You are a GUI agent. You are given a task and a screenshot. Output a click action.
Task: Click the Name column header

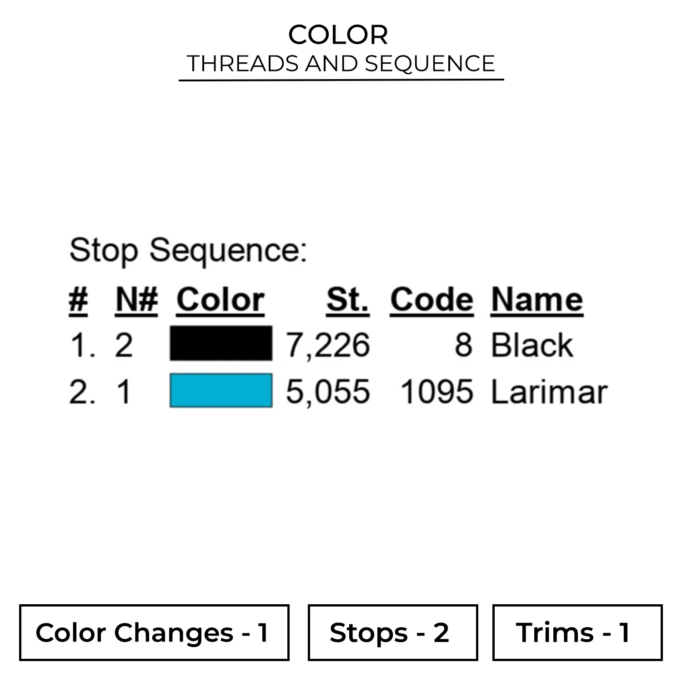(x=537, y=300)
